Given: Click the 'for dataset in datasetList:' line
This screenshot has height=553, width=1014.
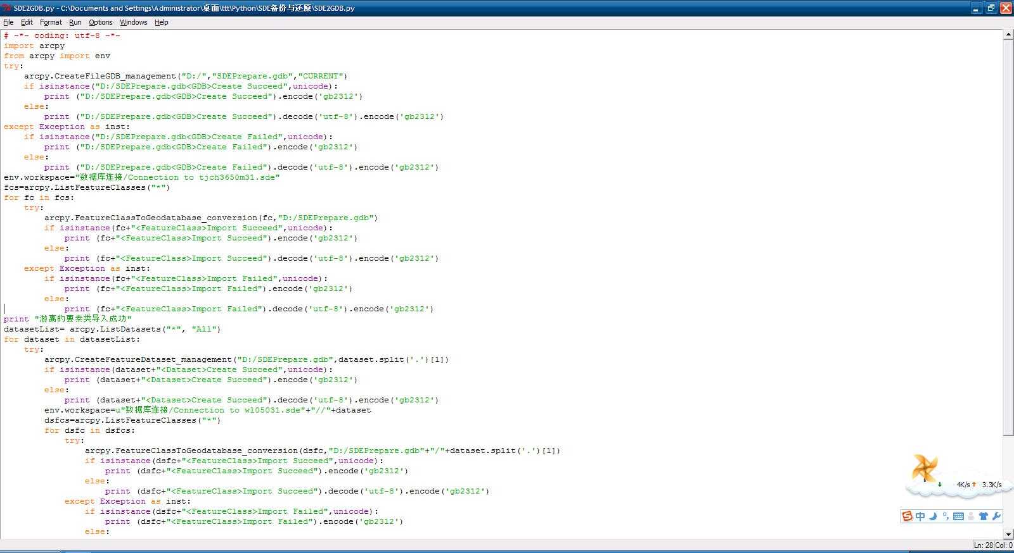Looking at the screenshot, I should tap(72, 339).
